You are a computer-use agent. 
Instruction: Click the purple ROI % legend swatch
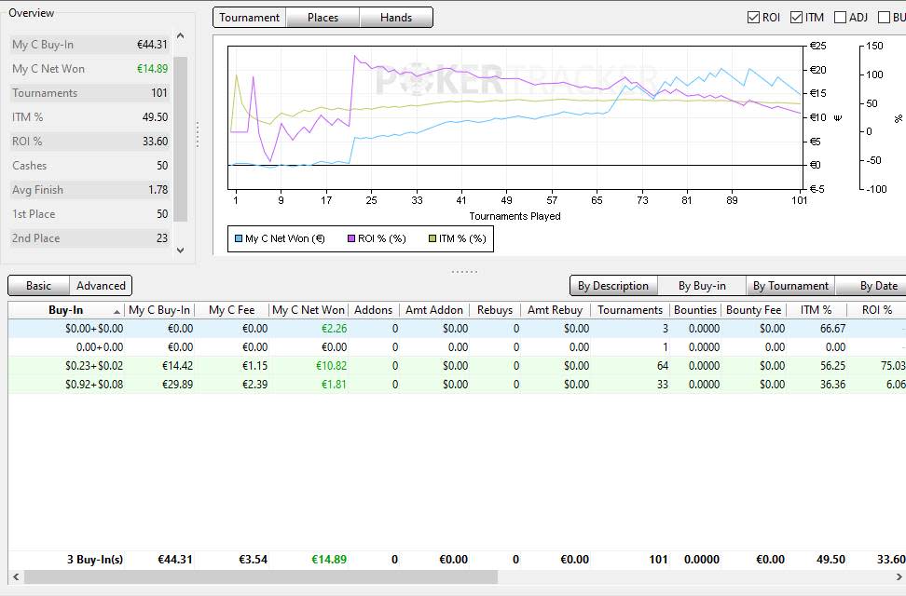pyautogui.click(x=351, y=238)
